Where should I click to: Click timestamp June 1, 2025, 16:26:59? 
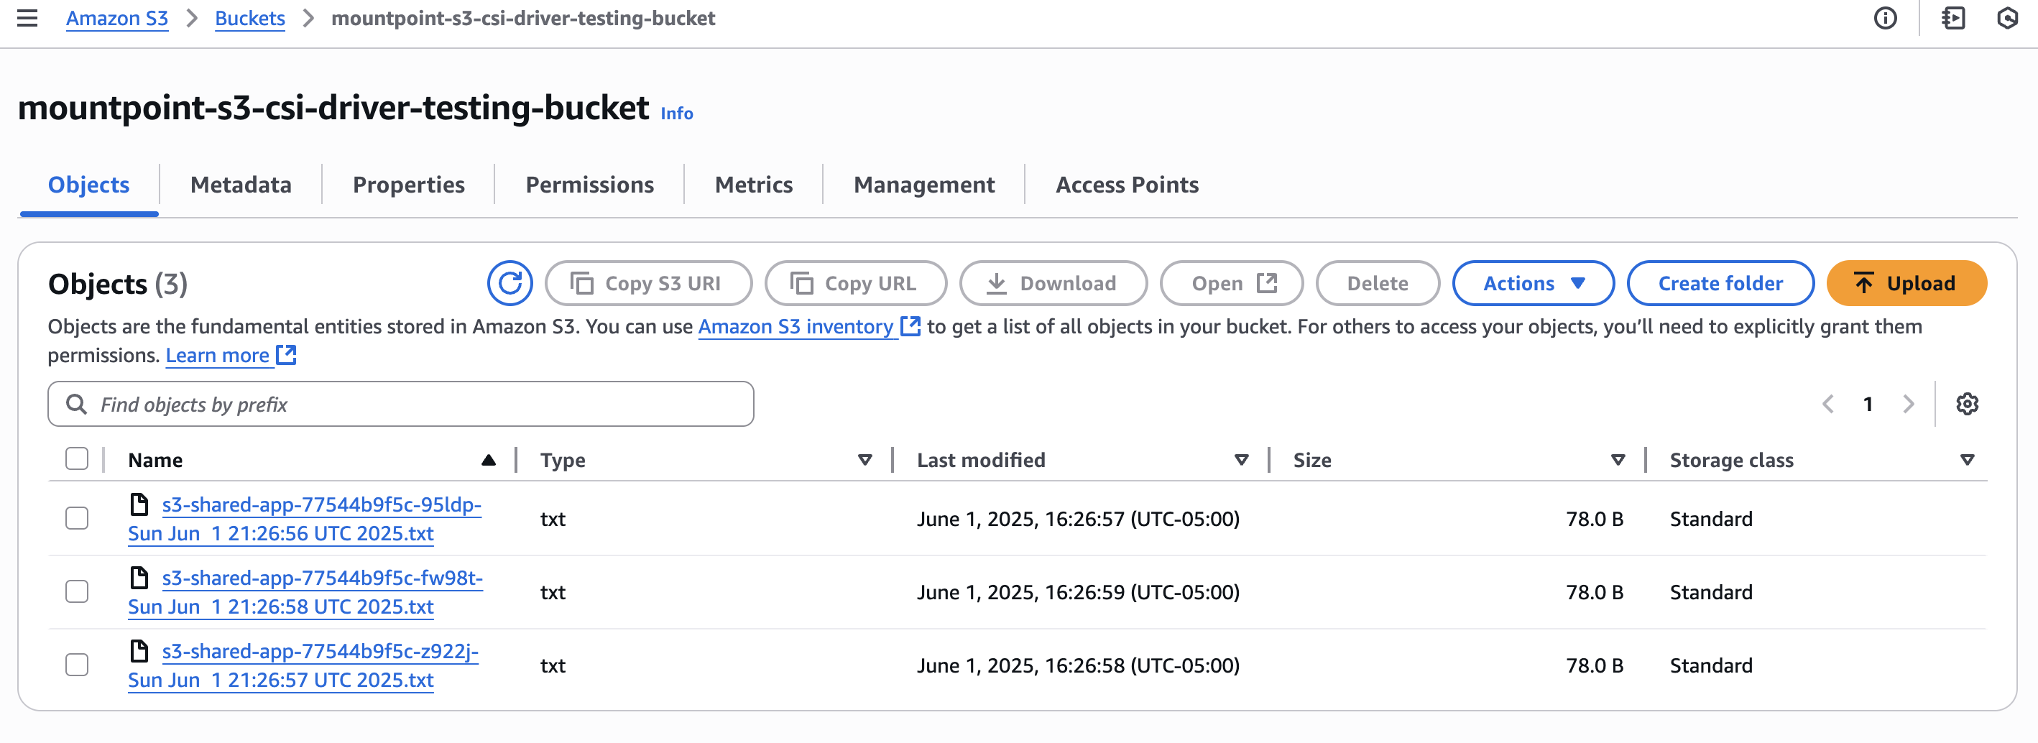[1079, 592]
